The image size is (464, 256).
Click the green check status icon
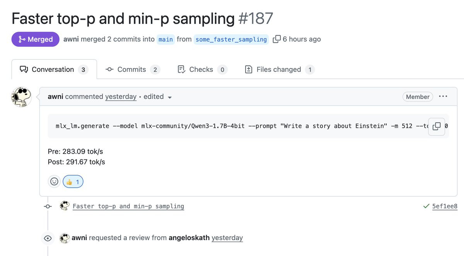point(426,206)
